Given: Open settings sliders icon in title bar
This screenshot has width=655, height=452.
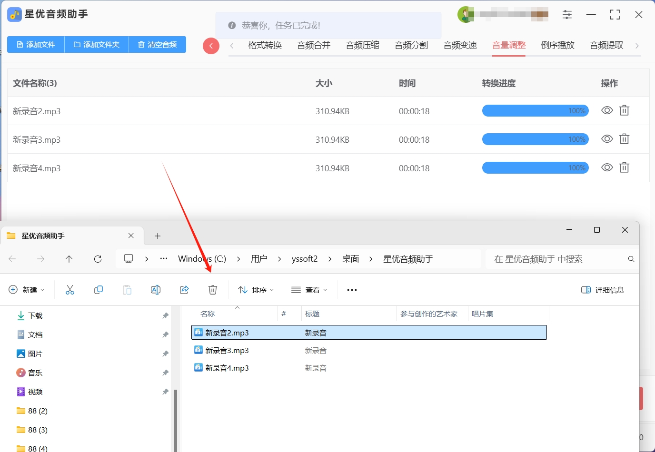Looking at the screenshot, I should [567, 15].
